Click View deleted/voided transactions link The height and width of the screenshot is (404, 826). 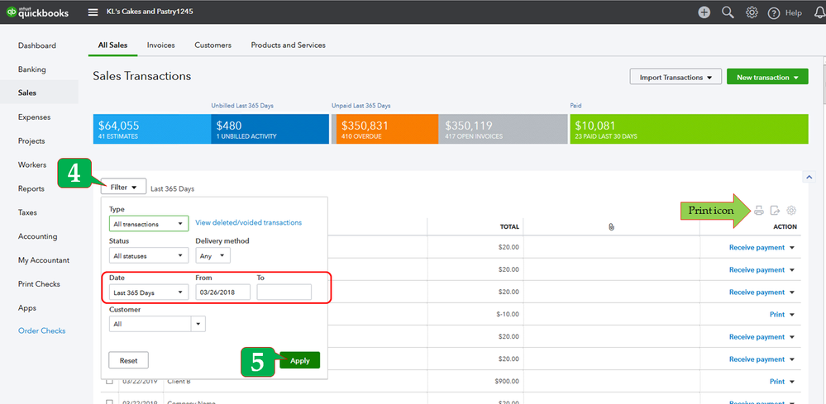coord(248,223)
